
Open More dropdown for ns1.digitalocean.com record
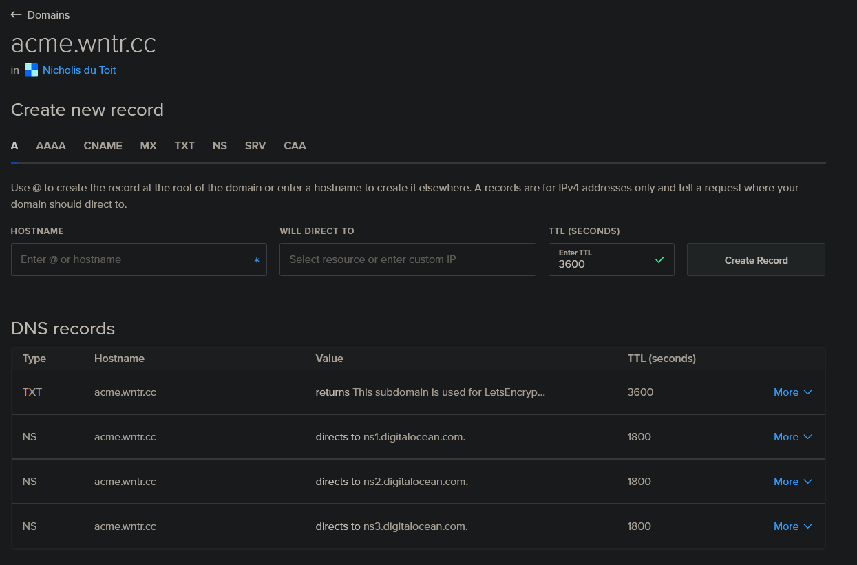(x=792, y=437)
